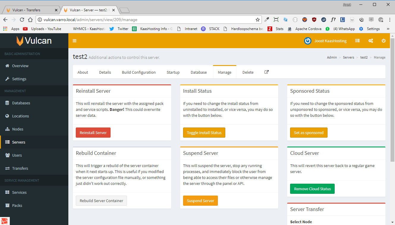Switch to the Build Configuration tab
The height and width of the screenshot is (225, 395).
(139, 72)
